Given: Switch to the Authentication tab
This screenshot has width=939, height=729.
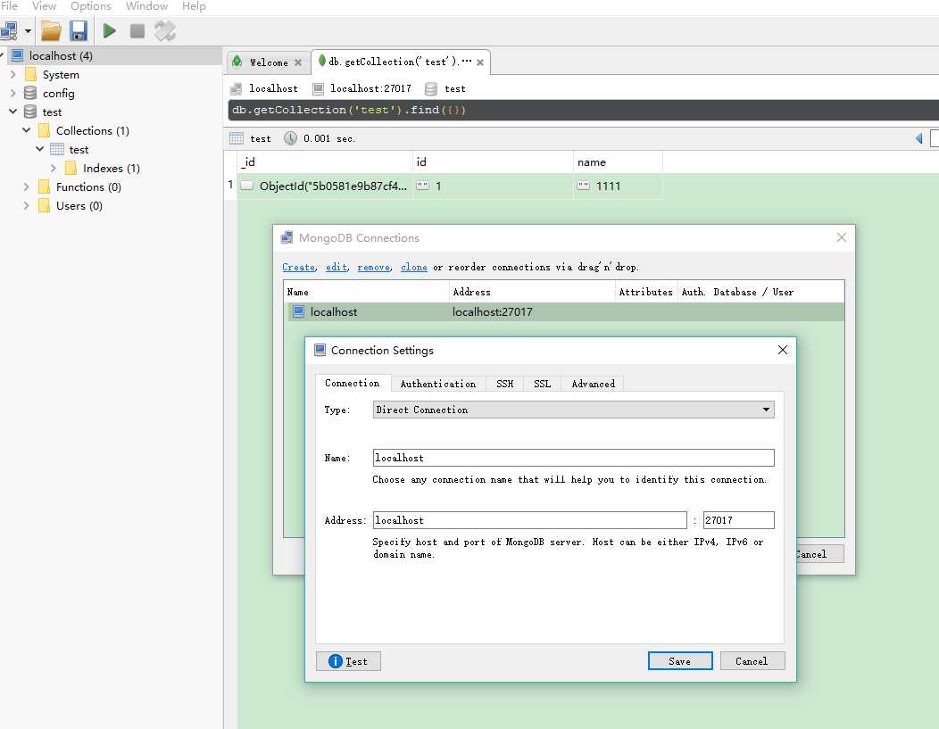Looking at the screenshot, I should pos(437,384).
